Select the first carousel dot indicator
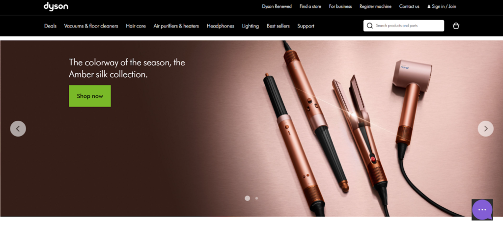 coord(248,198)
